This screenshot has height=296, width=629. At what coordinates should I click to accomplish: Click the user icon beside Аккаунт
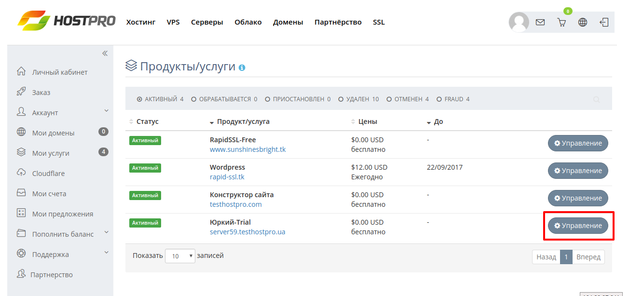21,112
